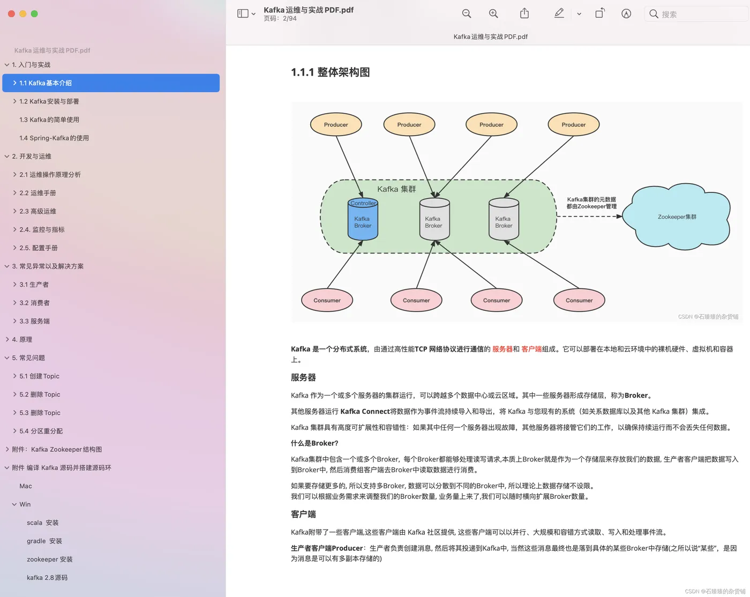
Task: Click the '客户端' section heading
Action: (x=303, y=514)
